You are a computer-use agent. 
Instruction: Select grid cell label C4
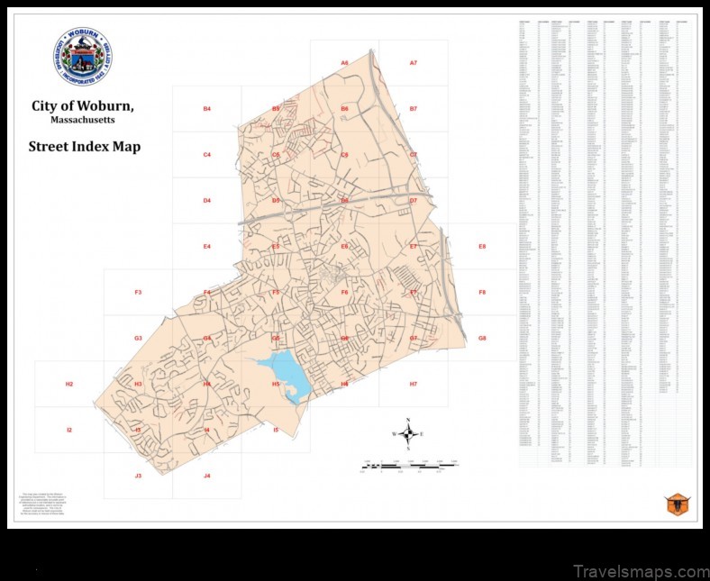tap(206, 155)
